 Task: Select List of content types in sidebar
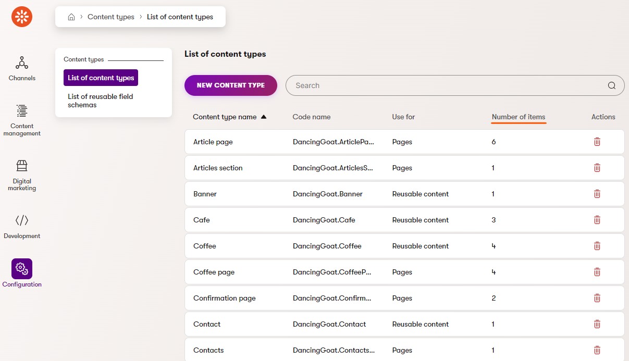[101, 77]
